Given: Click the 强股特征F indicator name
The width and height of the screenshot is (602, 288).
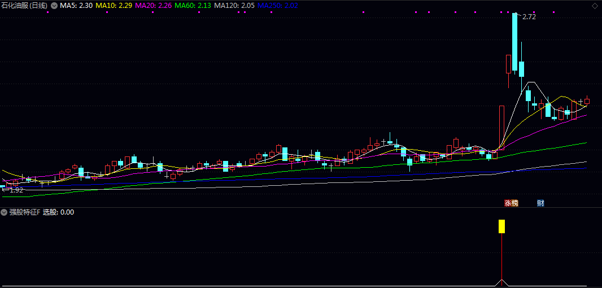Looking at the screenshot, I should pyautogui.click(x=25, y=212).
